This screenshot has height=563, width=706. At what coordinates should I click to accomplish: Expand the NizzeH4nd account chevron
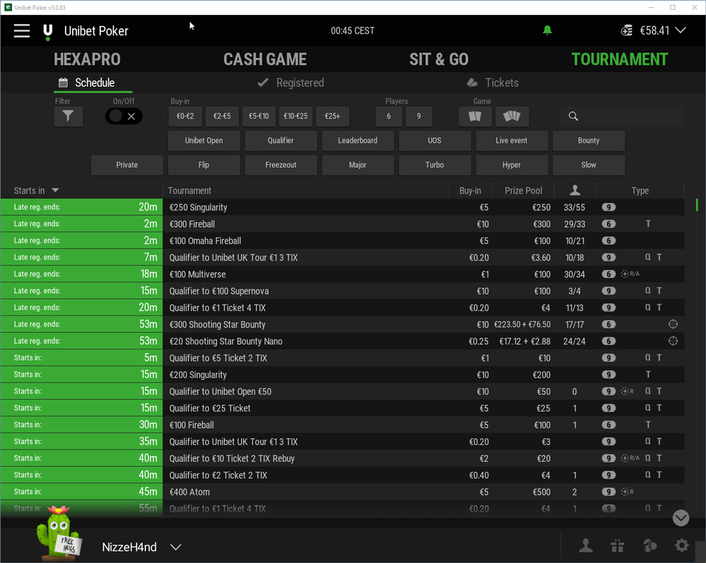(x=175, y=547)
